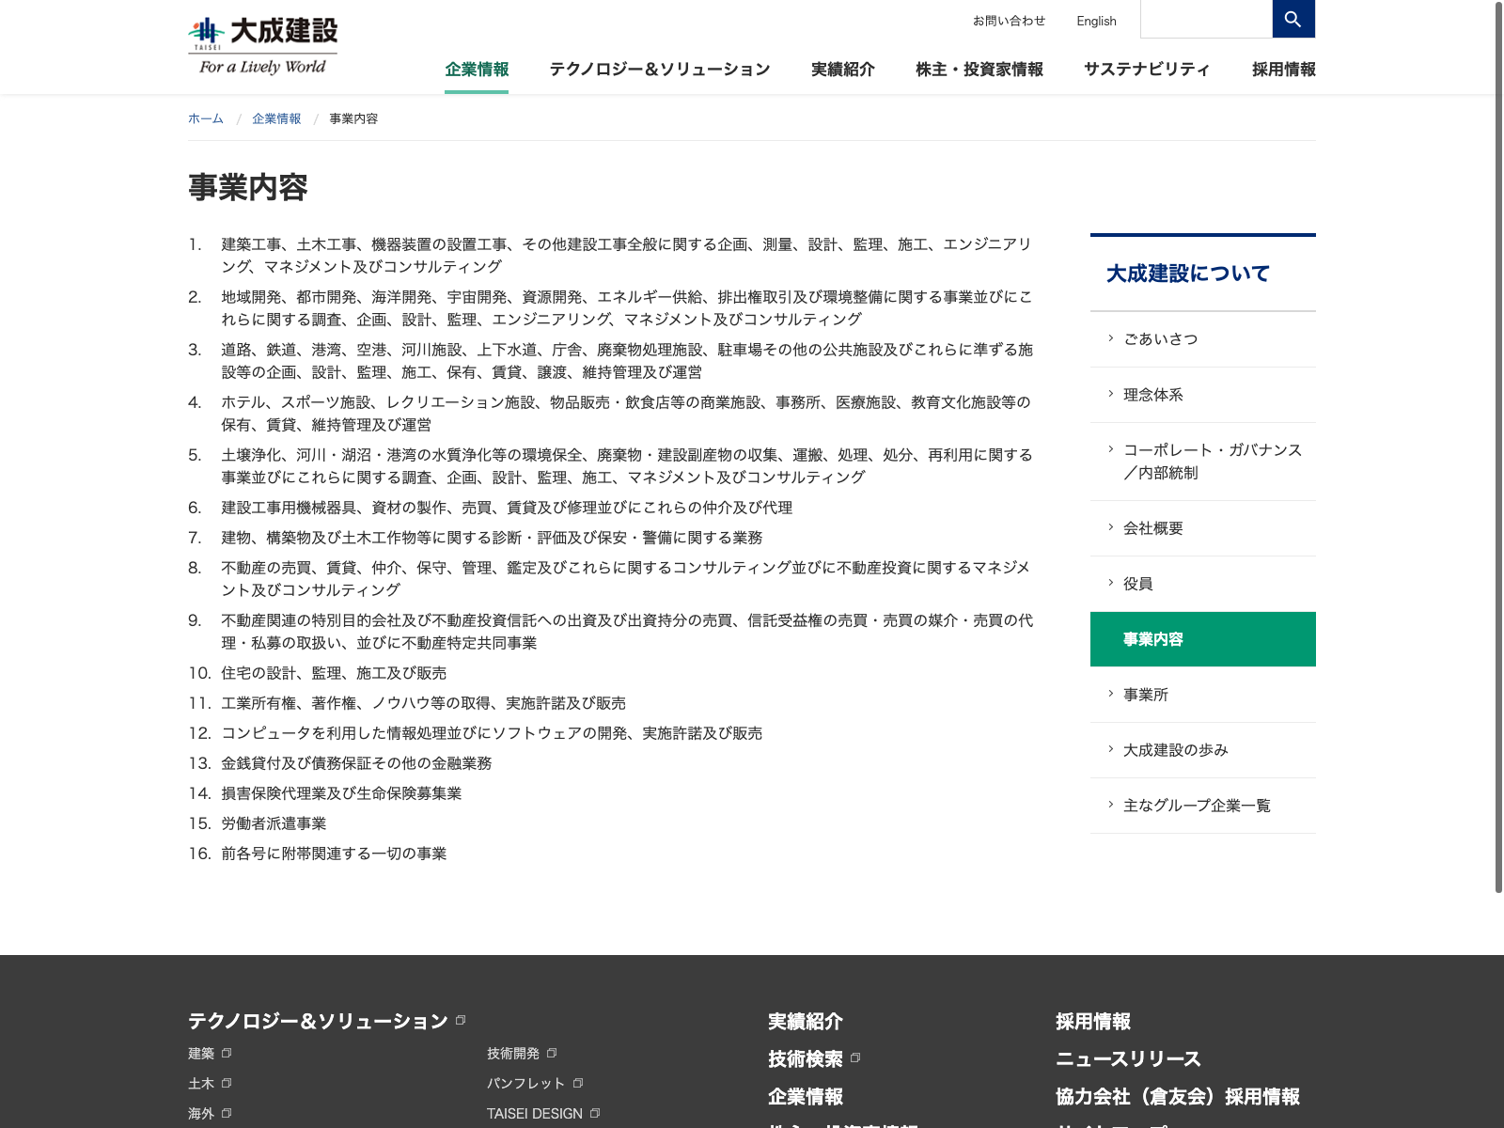Viewport: 1504px width, 1128px height.
Task: Click external-link icon next to 技術開発
Action: pyautogui.click(x=552, y=1054)
